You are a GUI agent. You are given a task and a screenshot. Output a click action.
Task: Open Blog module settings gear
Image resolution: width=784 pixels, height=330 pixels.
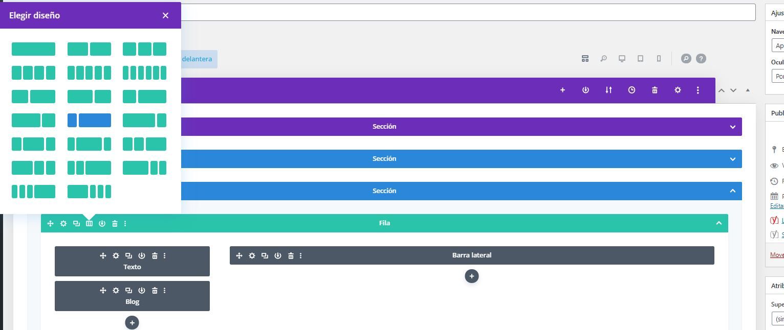pos(116,290)
